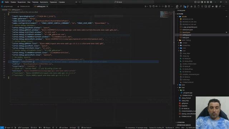Open the Run and Debug view icon
This screenshot has width=229, height=129.
[x=188, y=6]
